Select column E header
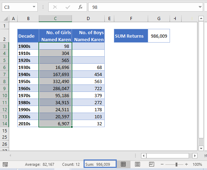Viewport: 207px width, 170px height. (x=109, y=19)
